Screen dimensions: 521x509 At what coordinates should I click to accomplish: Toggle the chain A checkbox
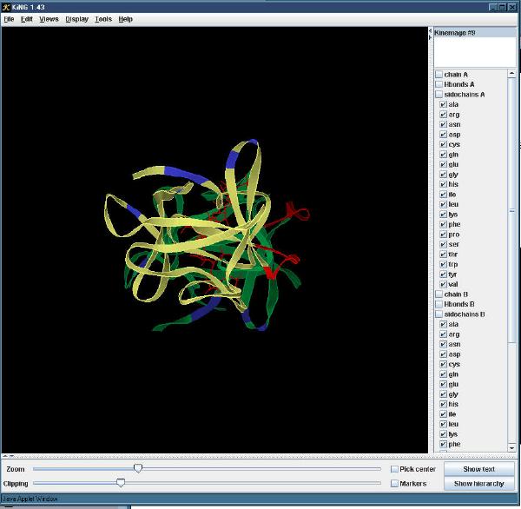439,75
